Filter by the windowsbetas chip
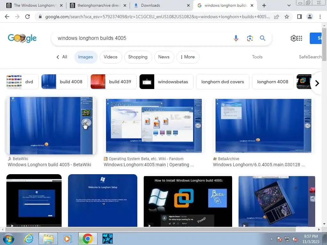The width and height of the screenshot is (327, 245). pyautogui.click(x=166, y=82)
